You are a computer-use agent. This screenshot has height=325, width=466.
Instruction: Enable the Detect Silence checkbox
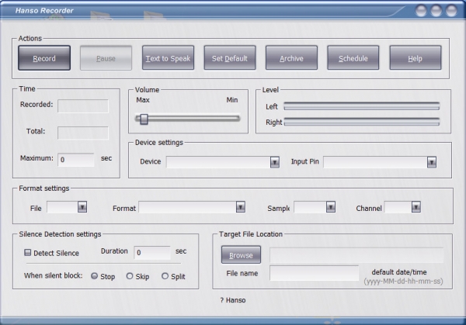pyautogui.click(x=28, y=253)
